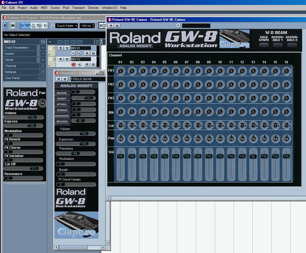
Task: Click Write automation W button in Roland GW-8E window
Action: pyautogui.click(x=117, y=25)
